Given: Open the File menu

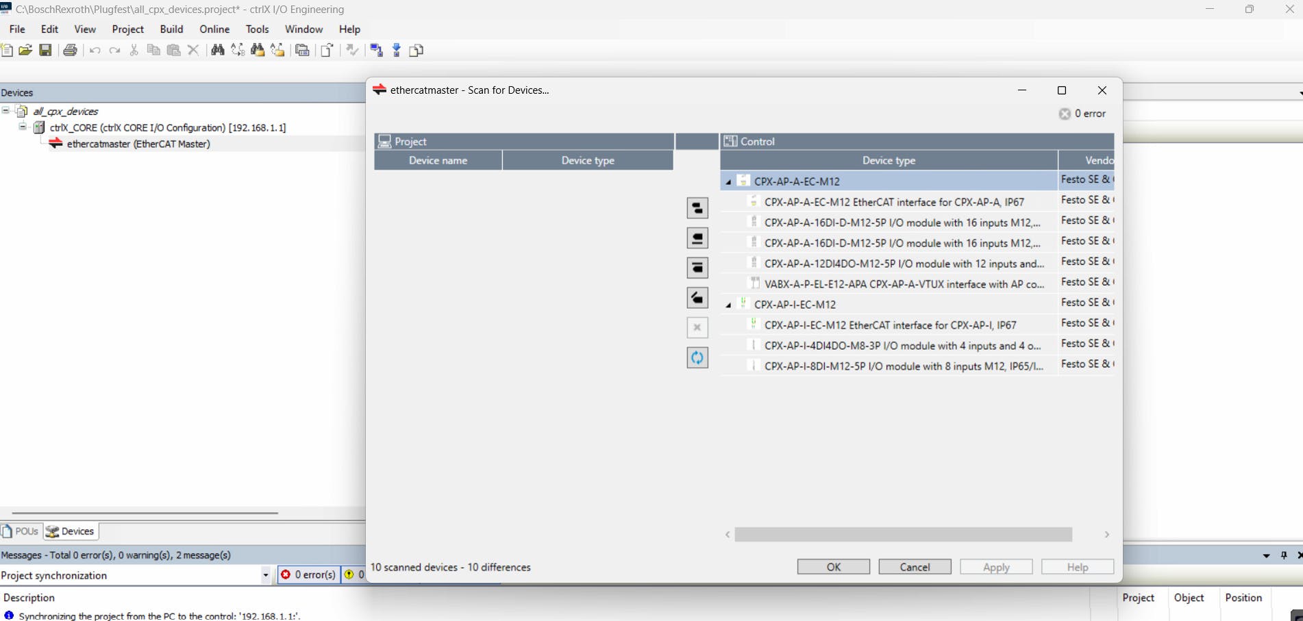Looking at the screenshot, I should [17, 29].
